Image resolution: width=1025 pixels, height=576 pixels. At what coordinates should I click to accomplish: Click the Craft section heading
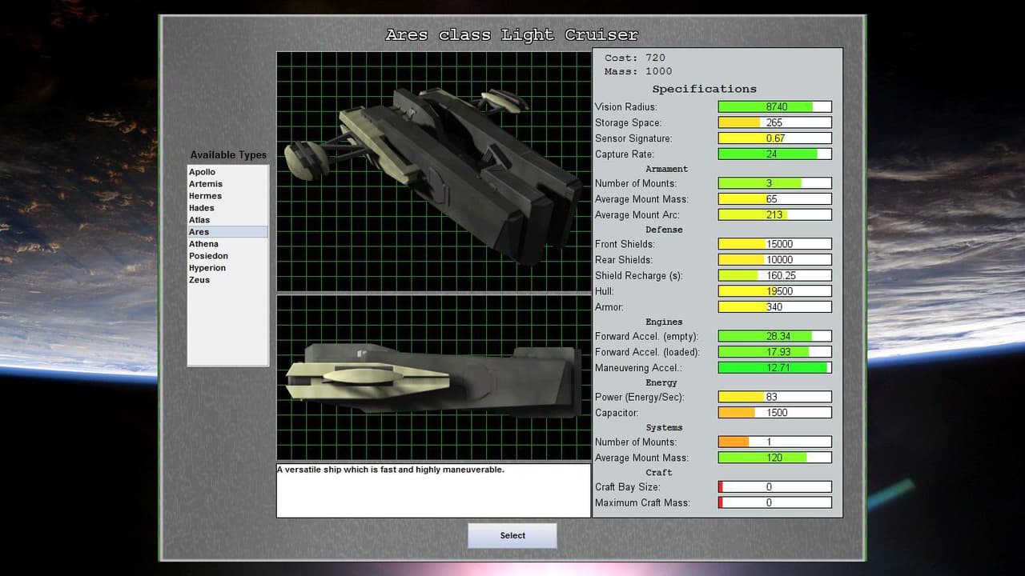click(659, 473)
